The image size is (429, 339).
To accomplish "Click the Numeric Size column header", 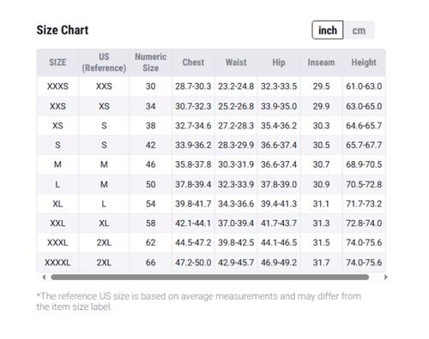I will 150,62.
